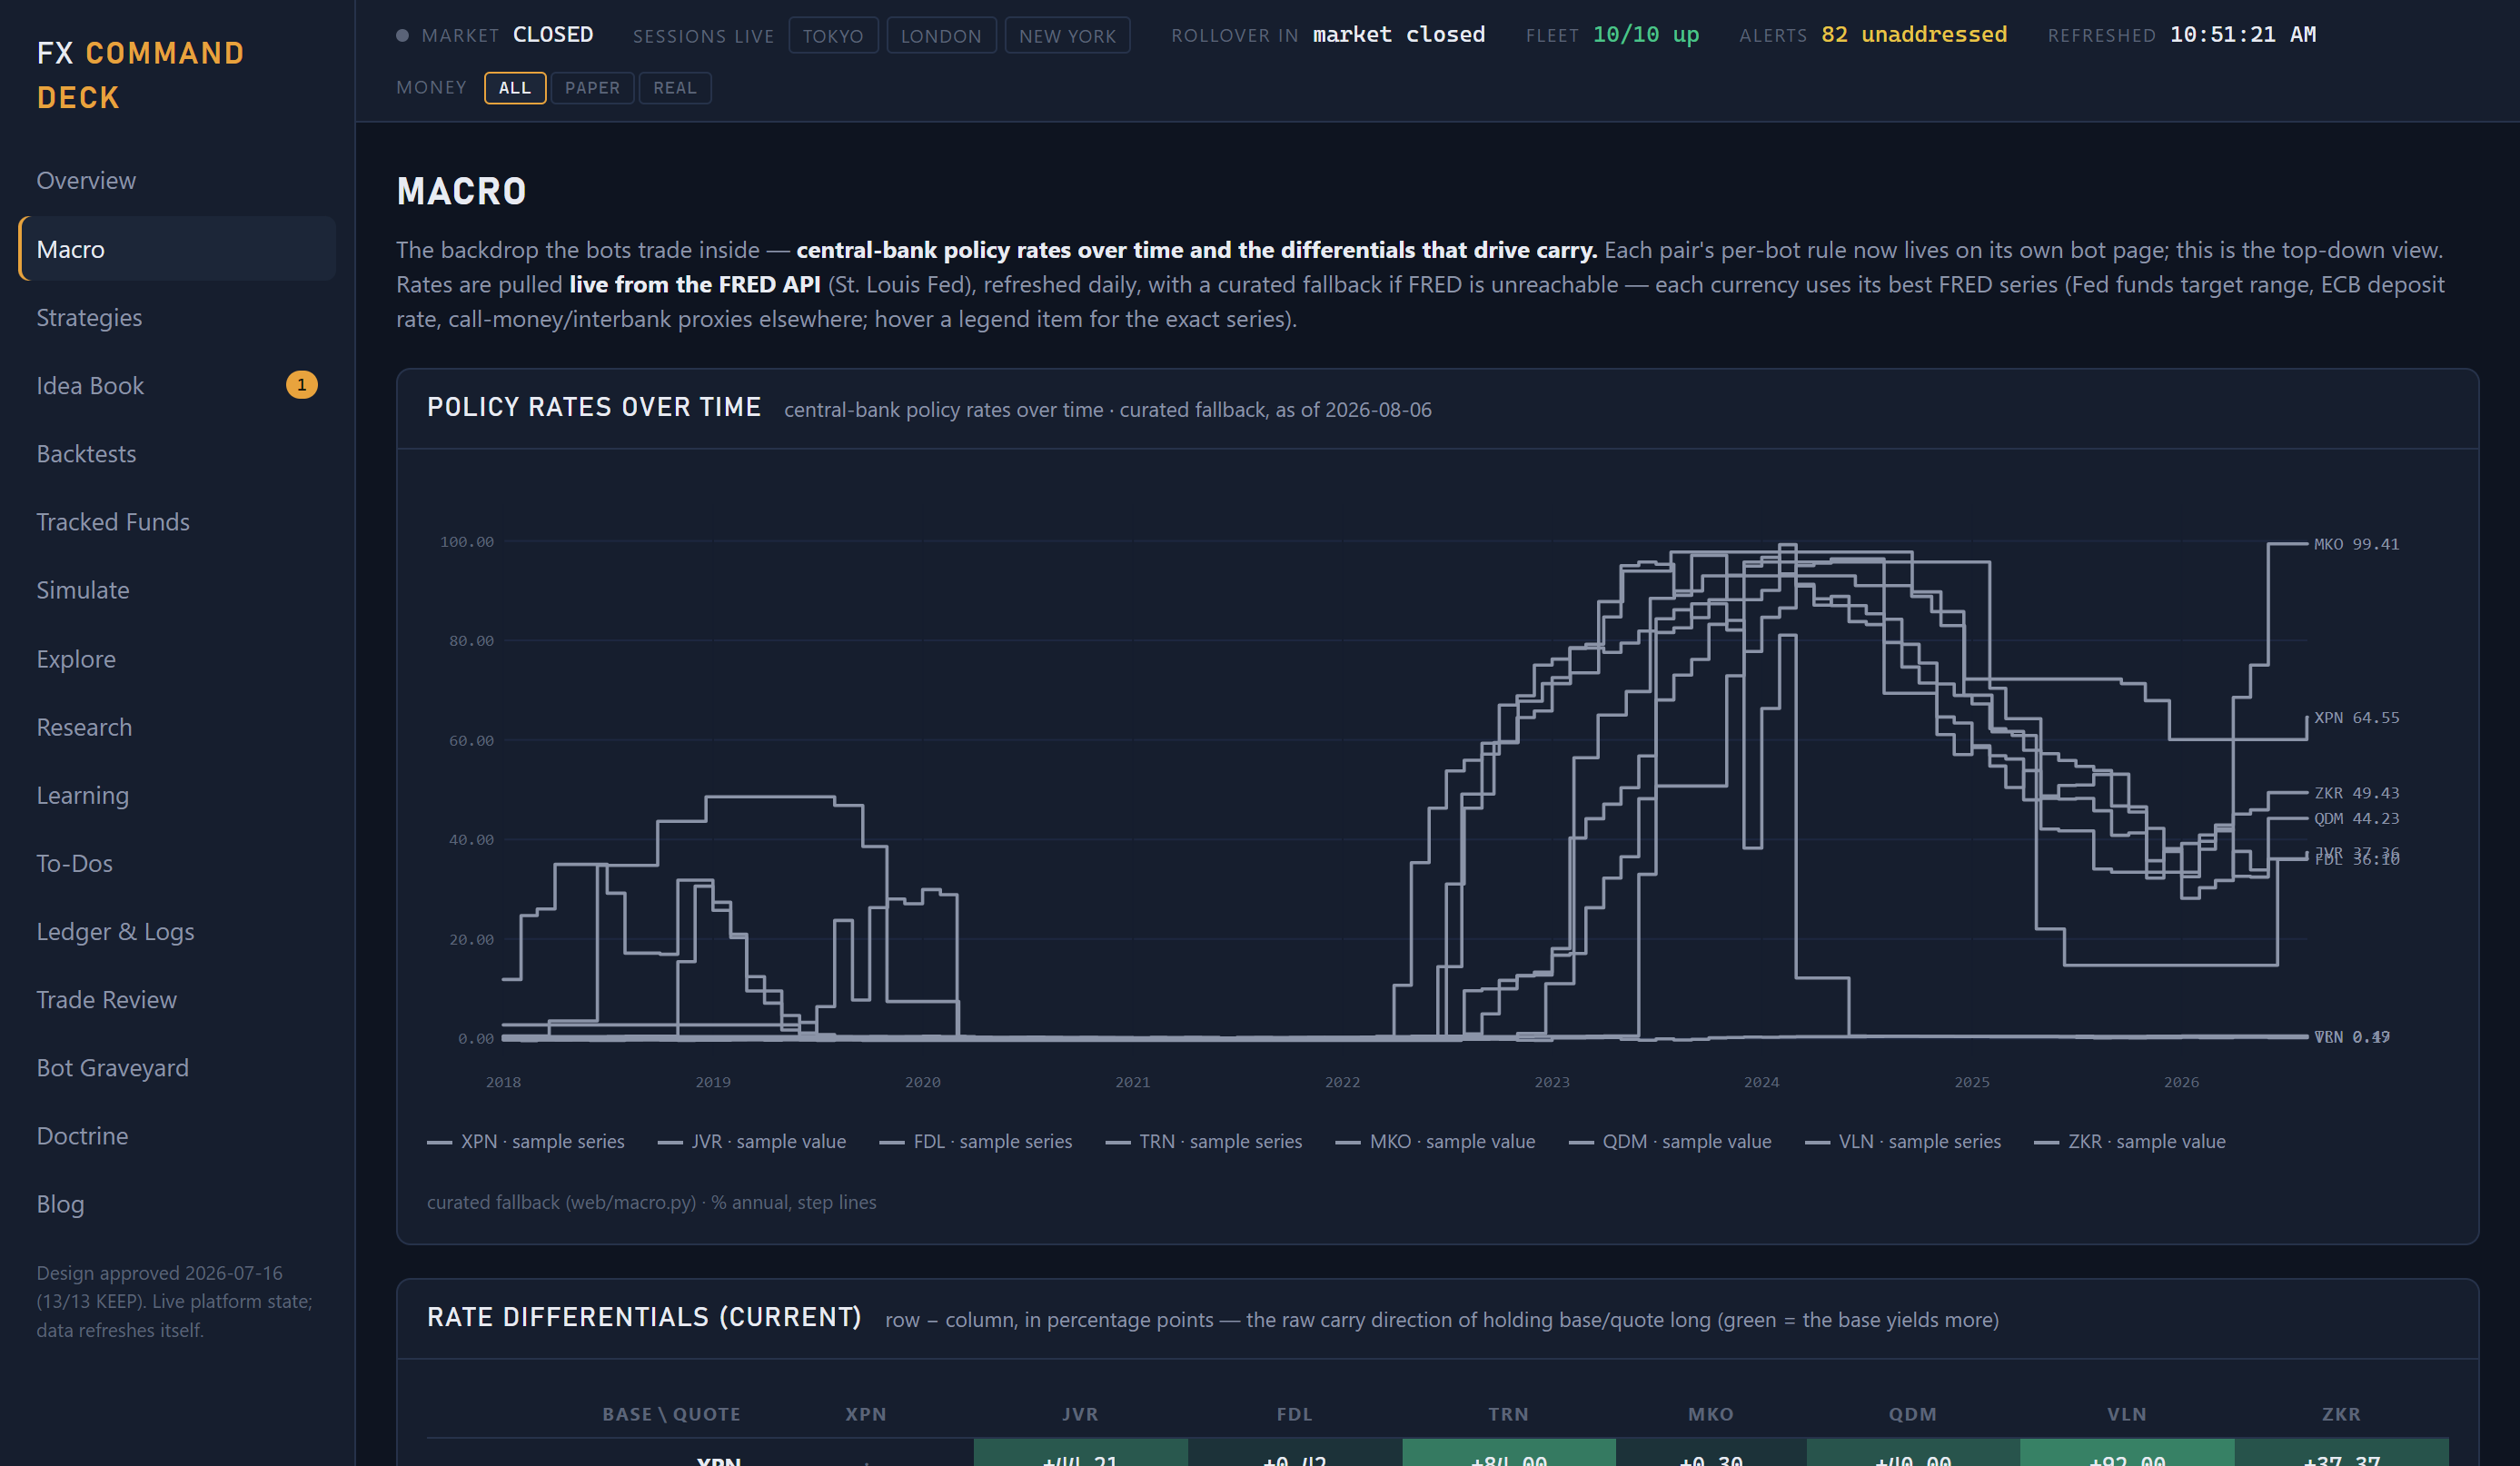Image resolution: width=2520 pixels, height=1466 pixels.
Task: Click the fleet 10/10 up status
Action: pos(1645,35)
